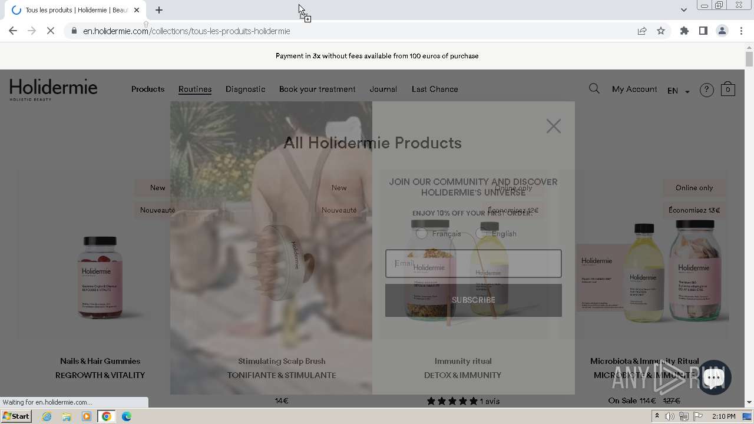
Task: Open the help question mark icon
Action: click(706, 90)
